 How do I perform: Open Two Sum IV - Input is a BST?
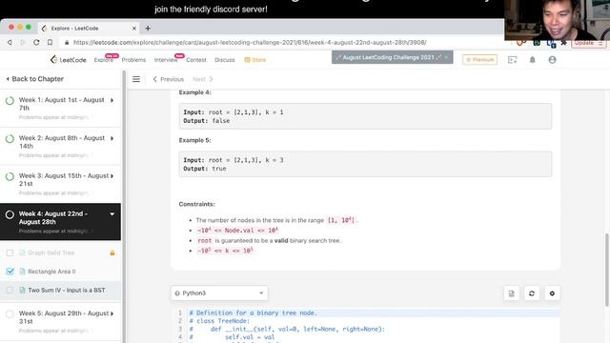(66, 290)
